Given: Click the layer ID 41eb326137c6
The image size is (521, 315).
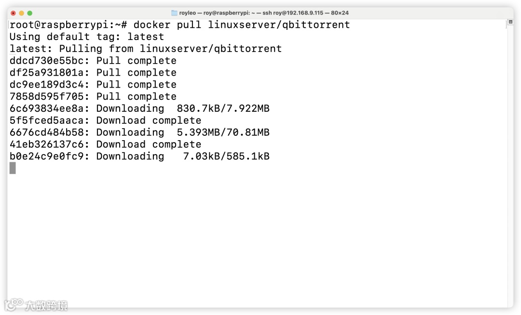Looking at the screenshot, I should pos(46,144).
